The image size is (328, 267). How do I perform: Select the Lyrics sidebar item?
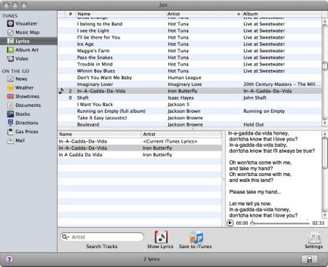(x=28, y=41)
